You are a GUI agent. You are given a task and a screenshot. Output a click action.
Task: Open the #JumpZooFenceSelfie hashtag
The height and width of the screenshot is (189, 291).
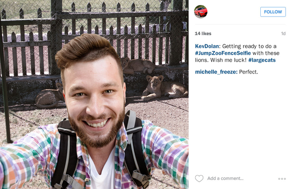click(x=223, y=53)
